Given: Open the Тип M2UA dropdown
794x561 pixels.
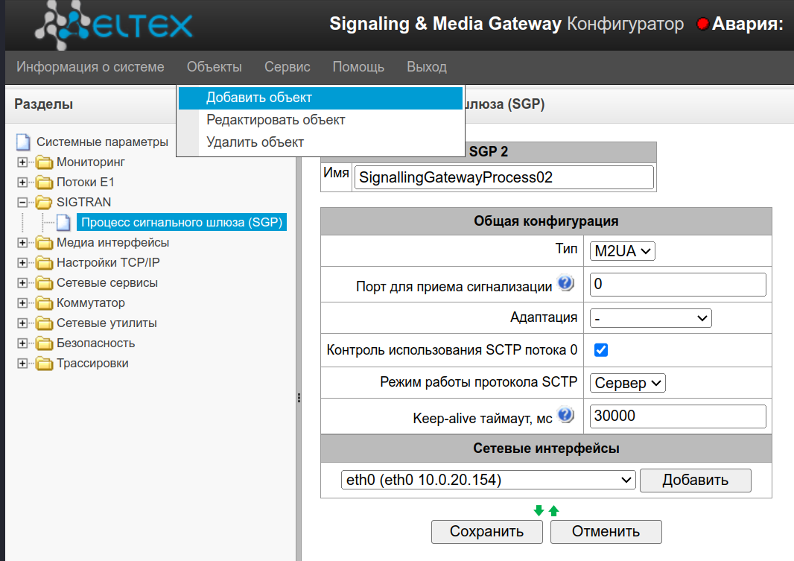Looking at the screenshot, I should [x=622, y=251].
